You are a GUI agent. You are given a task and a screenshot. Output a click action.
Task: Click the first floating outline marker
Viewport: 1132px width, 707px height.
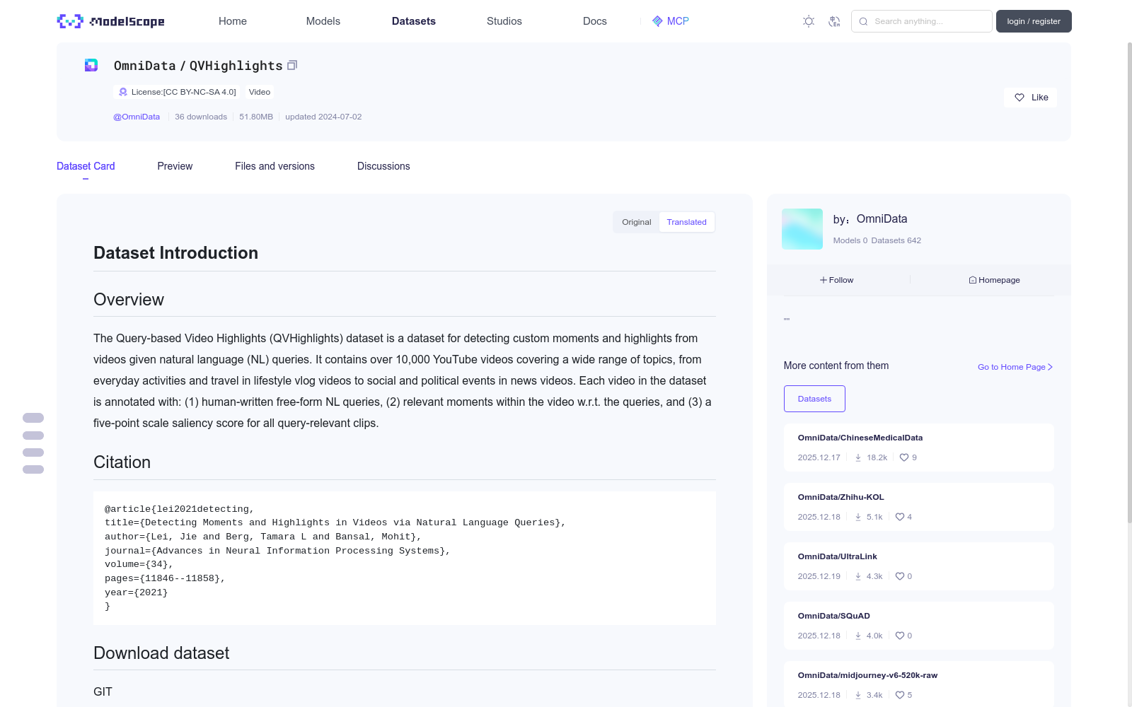tap(33, 418)
